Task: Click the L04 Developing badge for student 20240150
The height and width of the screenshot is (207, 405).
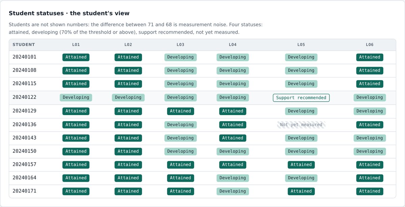Action: [x=233, y=151]
